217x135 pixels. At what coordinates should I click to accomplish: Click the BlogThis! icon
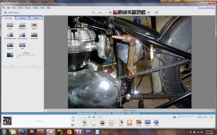click(130, 122)
